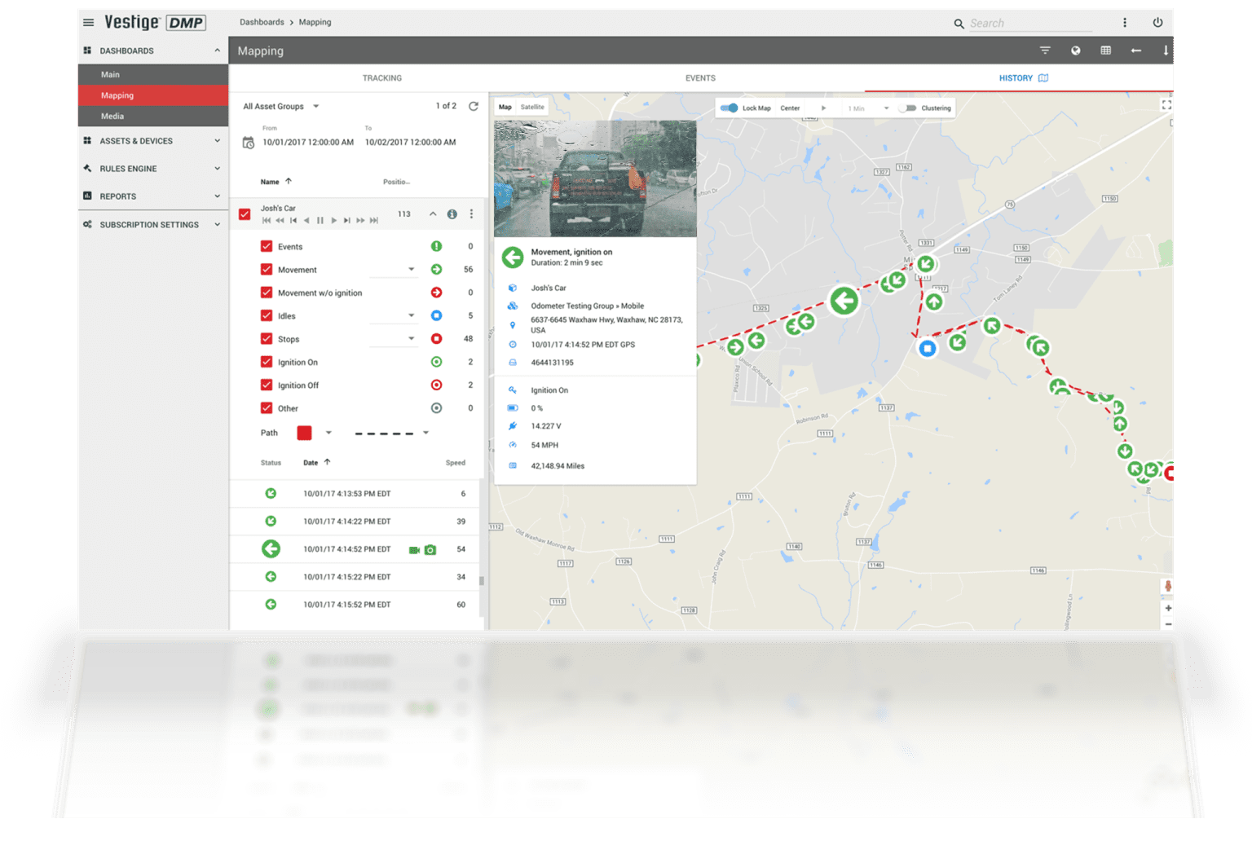Open the date range calendar picker

[x=249, y=143]
